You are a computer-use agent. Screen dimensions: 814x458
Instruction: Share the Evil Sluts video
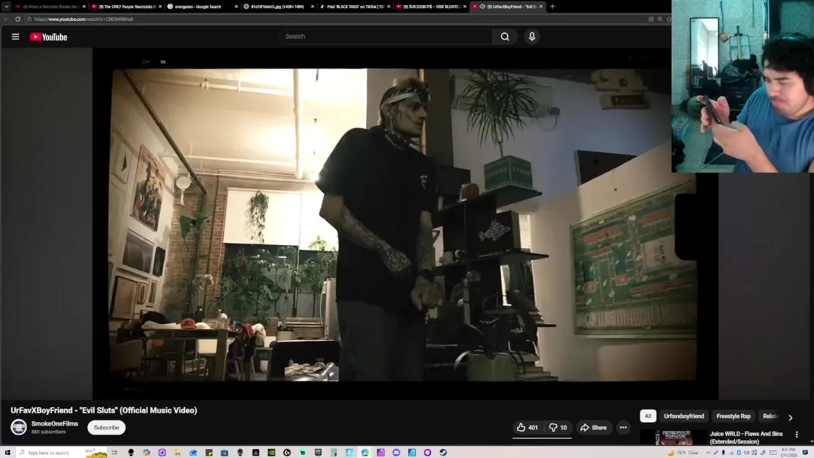[x=593, y=427]
